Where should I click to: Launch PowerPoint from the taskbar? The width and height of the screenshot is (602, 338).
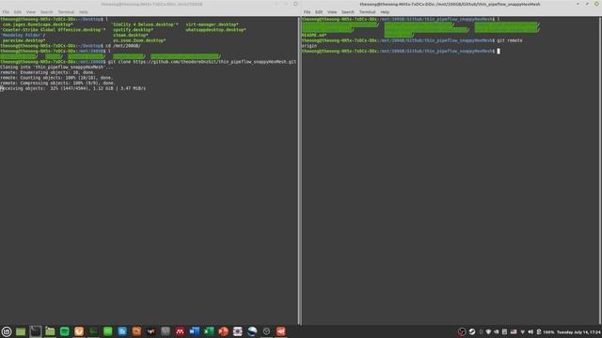[x=223, y=331]
